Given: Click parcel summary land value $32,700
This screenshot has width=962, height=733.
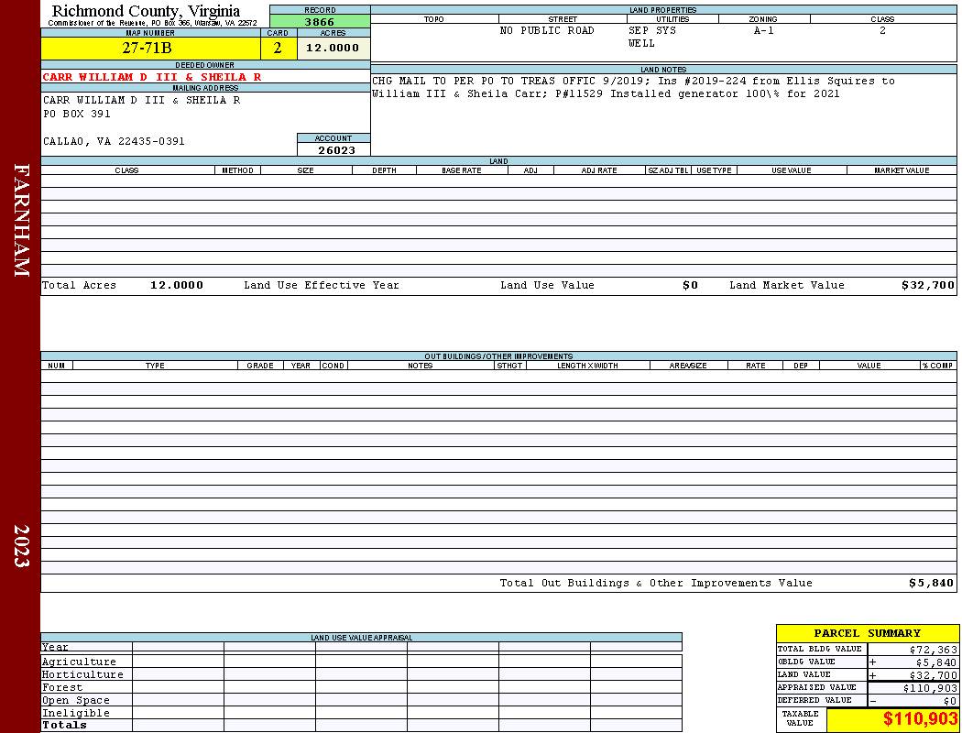Looking at the screenshot, I should tap(933, 675).
